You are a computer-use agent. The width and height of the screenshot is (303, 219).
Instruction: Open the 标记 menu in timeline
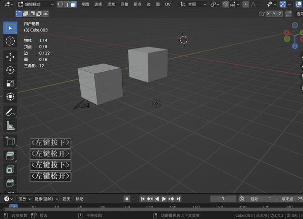pyautogui.click(x=79, y=199)
